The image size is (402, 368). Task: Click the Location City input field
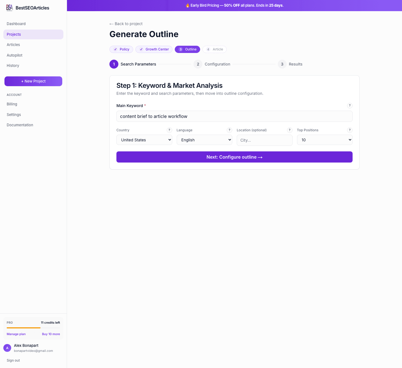tap(264, 140)
